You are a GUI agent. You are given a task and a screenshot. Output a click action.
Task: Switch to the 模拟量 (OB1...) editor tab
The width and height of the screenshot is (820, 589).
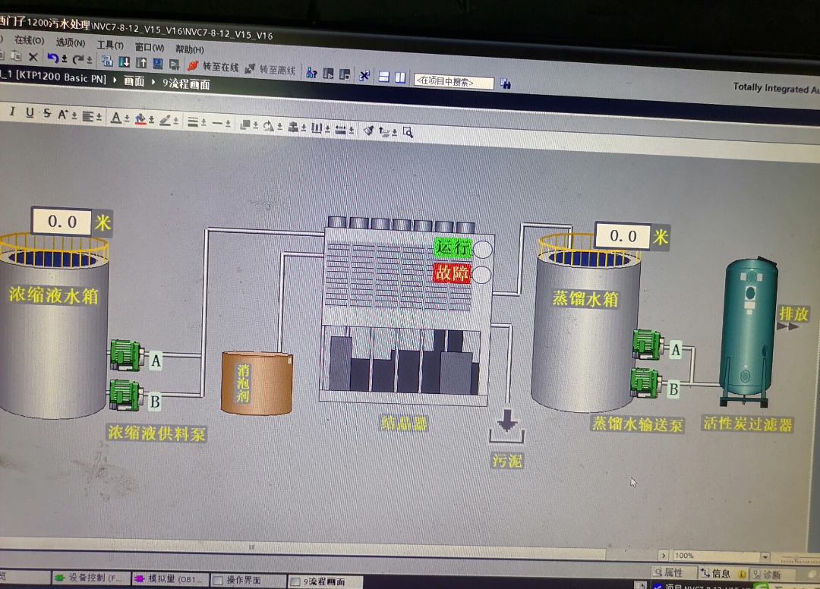click(x=169, y=579)
